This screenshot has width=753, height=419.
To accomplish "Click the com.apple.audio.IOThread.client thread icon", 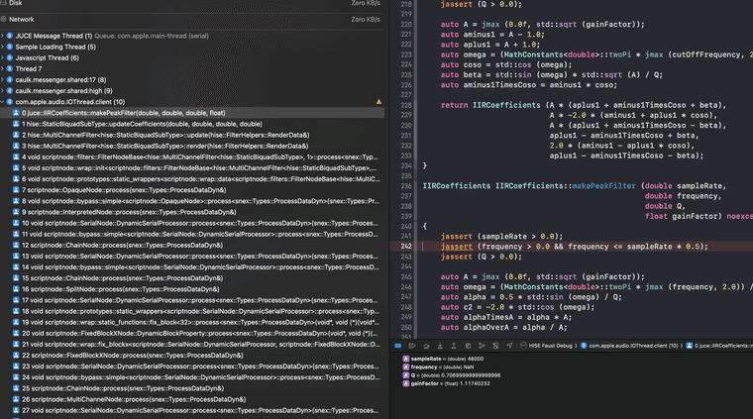I will tap(10, 102).
